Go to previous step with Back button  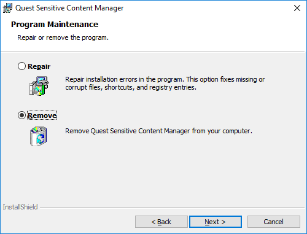click(x=161, y=222)
